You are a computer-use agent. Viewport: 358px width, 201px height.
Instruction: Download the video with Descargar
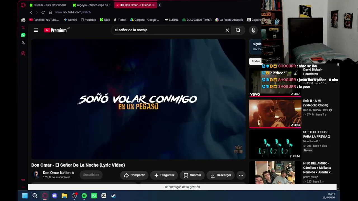[221, 175]
